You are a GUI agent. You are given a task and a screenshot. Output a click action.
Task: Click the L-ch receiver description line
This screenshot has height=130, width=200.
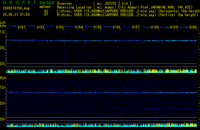[x=128, y=11]
